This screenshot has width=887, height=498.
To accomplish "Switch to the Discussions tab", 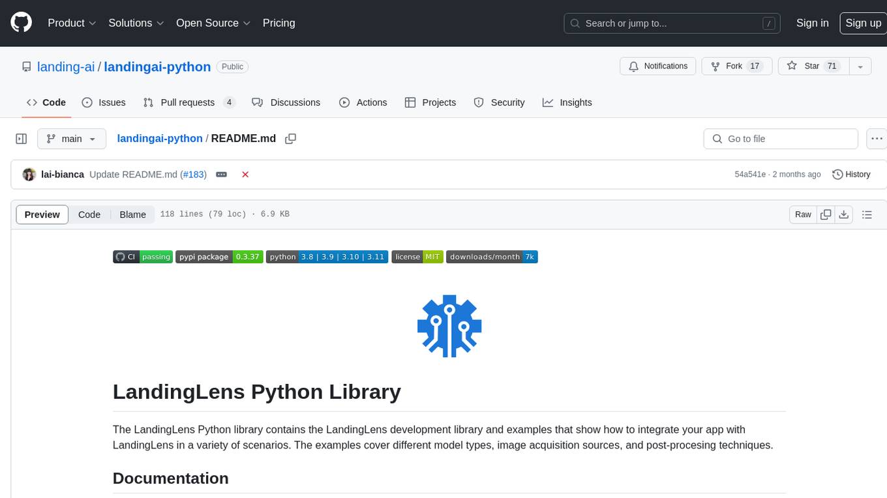I will point(286,102).
